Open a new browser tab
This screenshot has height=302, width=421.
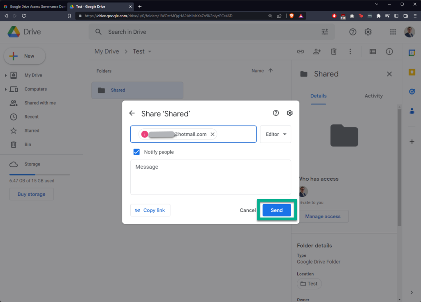point(140,7)
